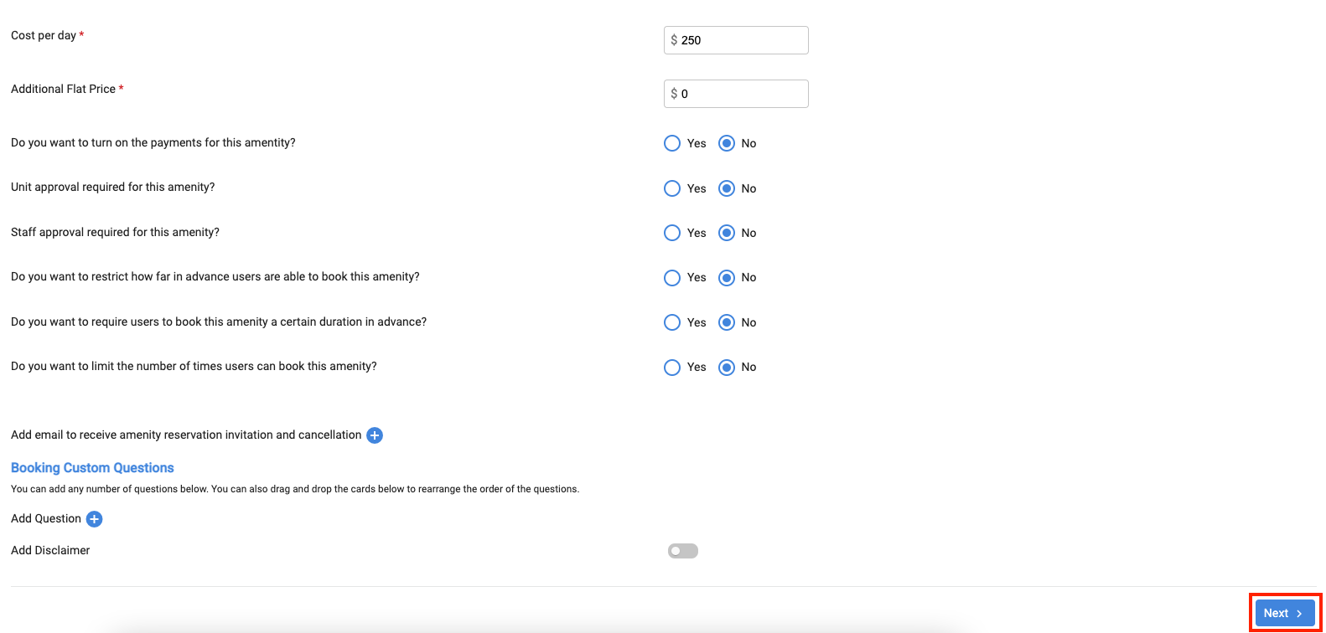
Task: Click the Next button
Action: click(1283, 613)
